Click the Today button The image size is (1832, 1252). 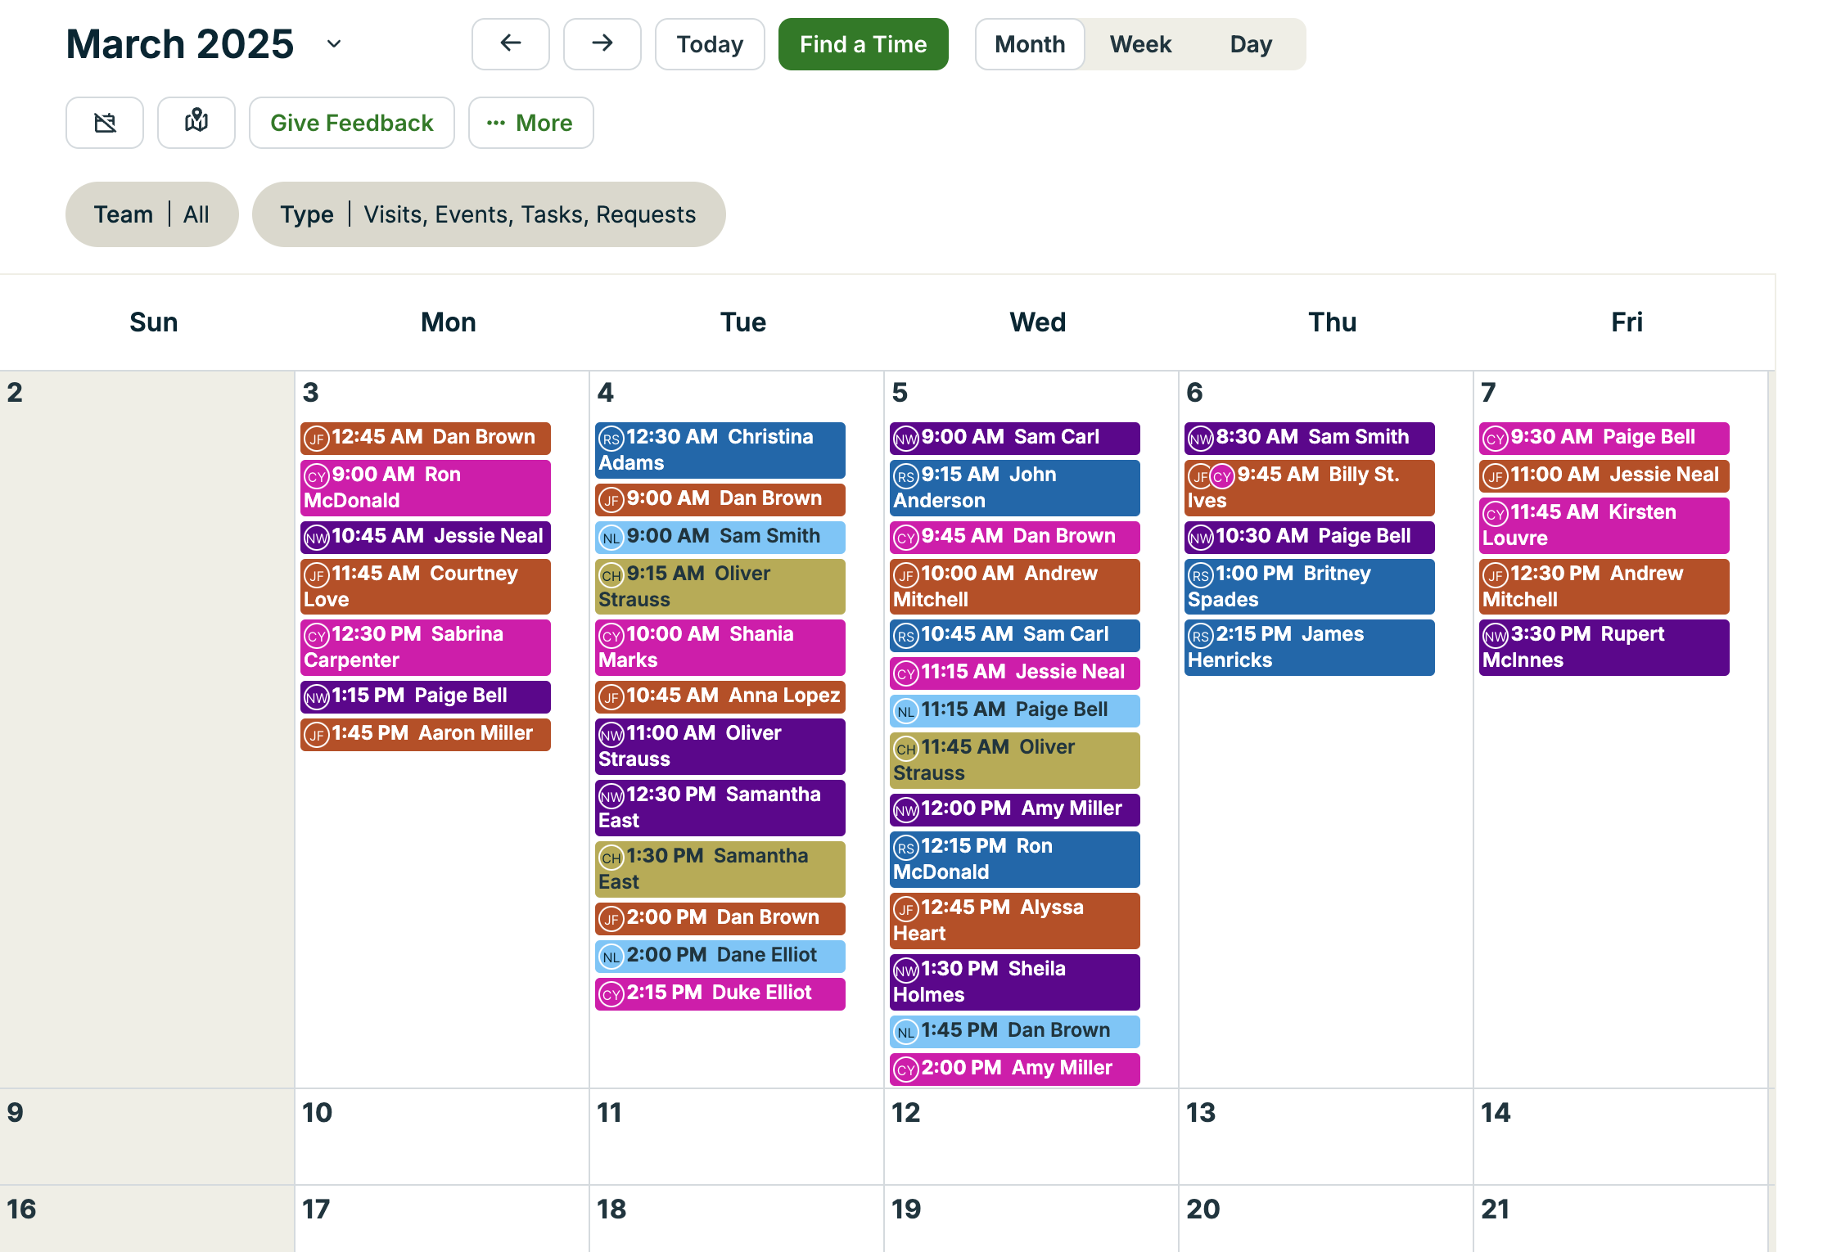[x=709, y=44]
